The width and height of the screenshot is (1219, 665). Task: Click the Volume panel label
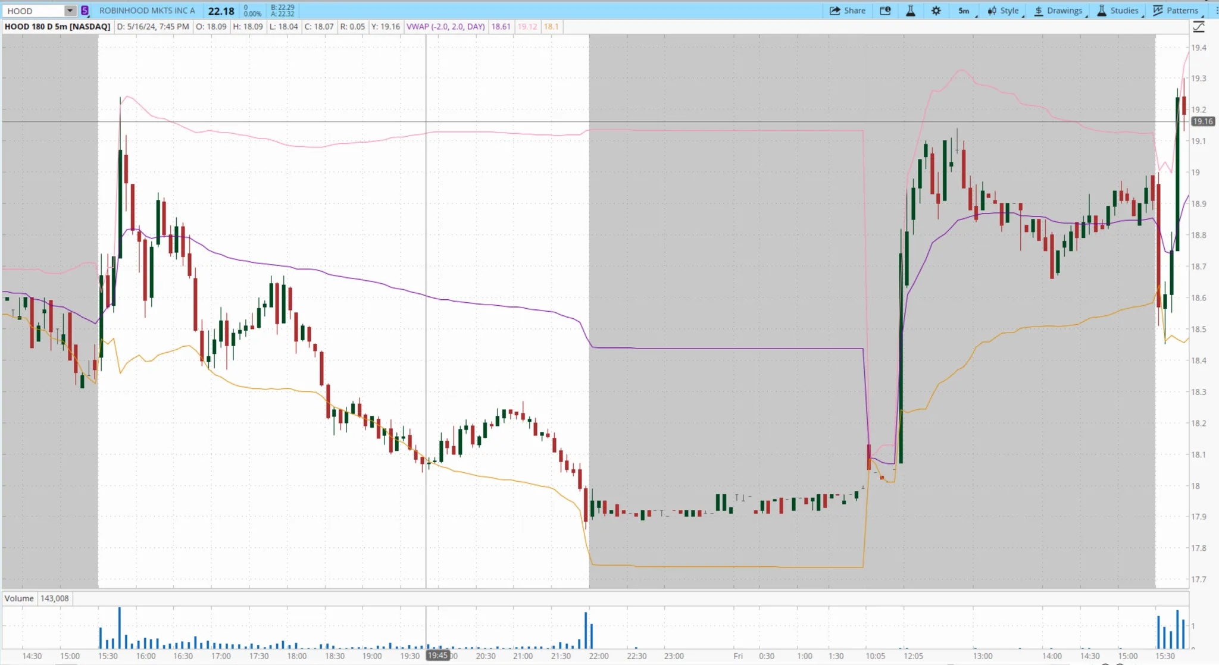(x=19, y=598)
